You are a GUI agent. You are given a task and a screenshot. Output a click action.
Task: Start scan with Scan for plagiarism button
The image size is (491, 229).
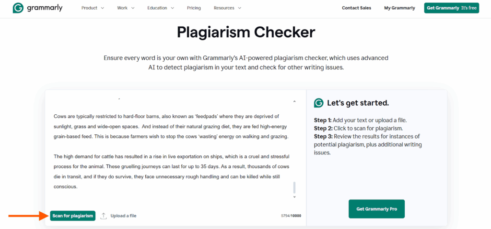[x=73, y=216]
